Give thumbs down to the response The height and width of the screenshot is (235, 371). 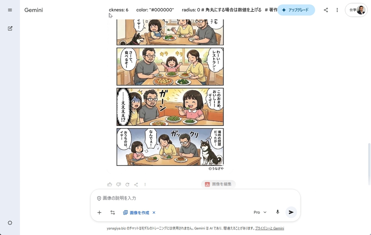(118, 185)
